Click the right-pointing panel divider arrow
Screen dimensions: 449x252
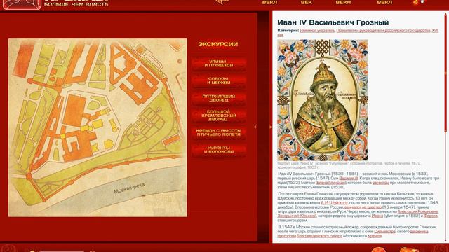click(x=270, y=127)
